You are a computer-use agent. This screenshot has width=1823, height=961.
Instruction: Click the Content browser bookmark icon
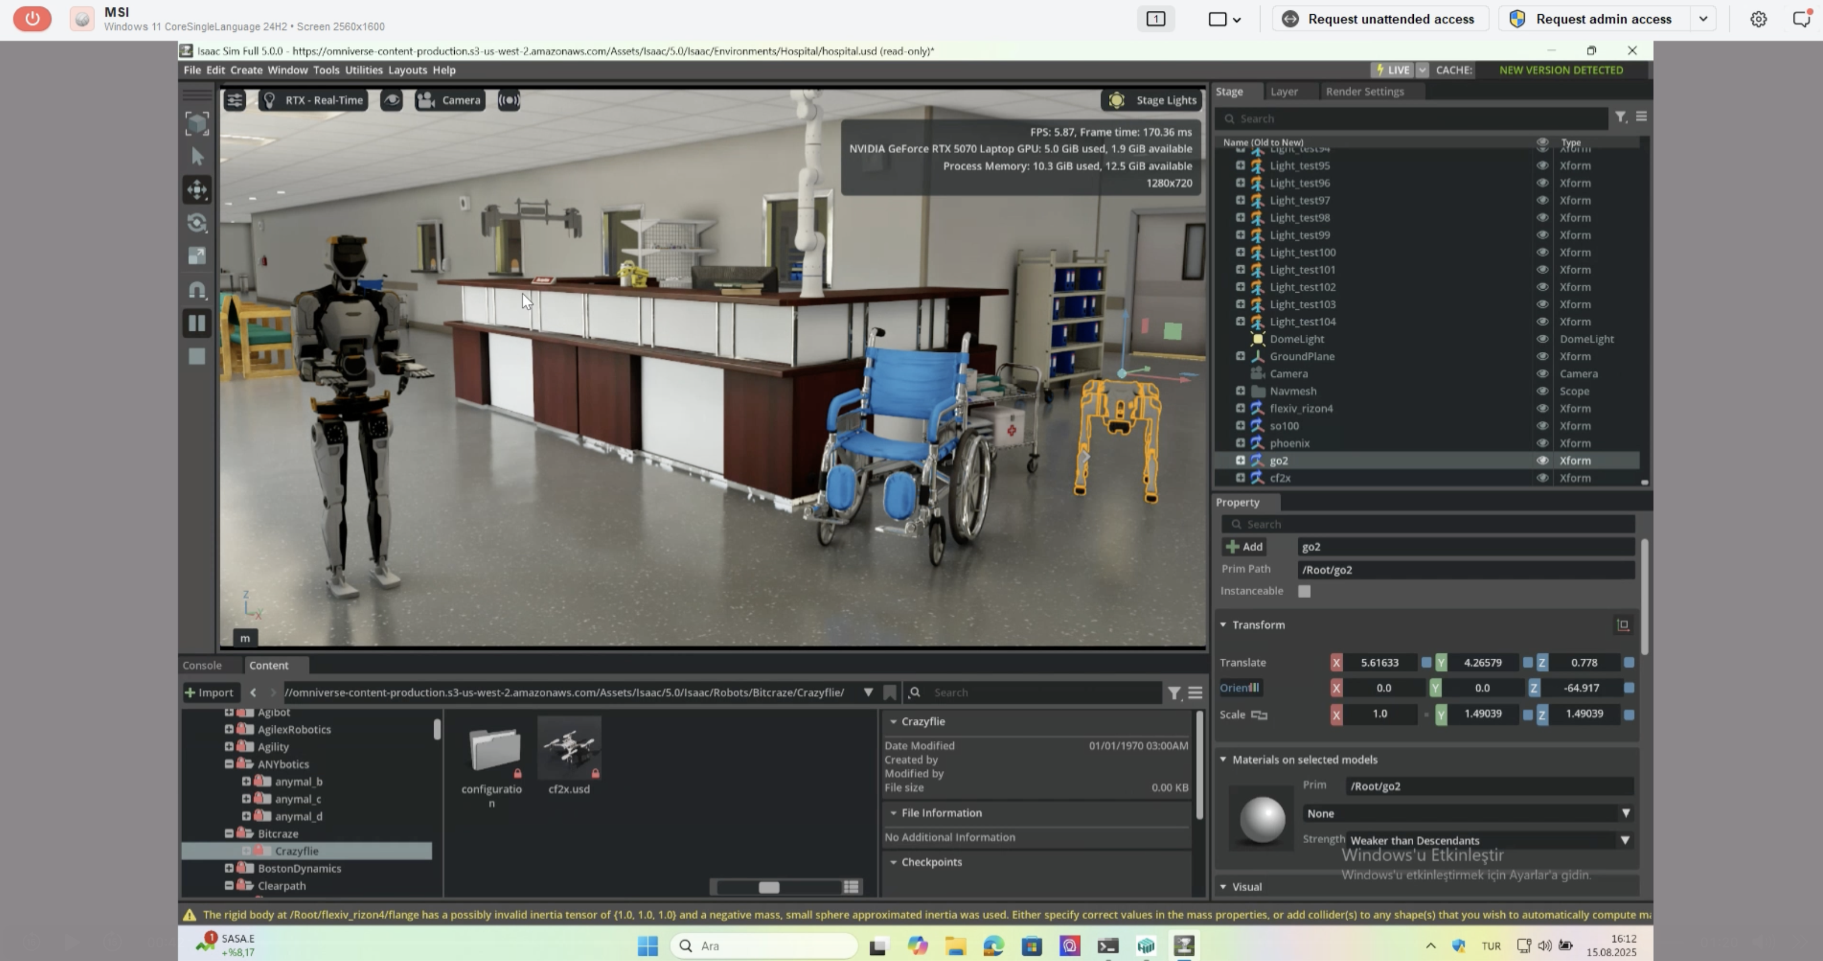click(x=890, y=693)
